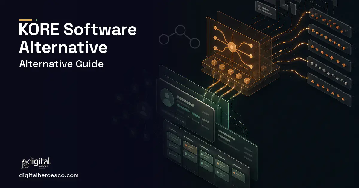Open the digitalheroesco.com link text
Screen dimensions: 359x188
click(49, 175)
